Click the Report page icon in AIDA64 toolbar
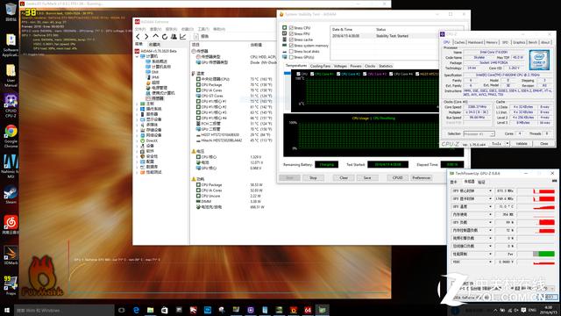561x316 pixels. [x=195, y=37]
